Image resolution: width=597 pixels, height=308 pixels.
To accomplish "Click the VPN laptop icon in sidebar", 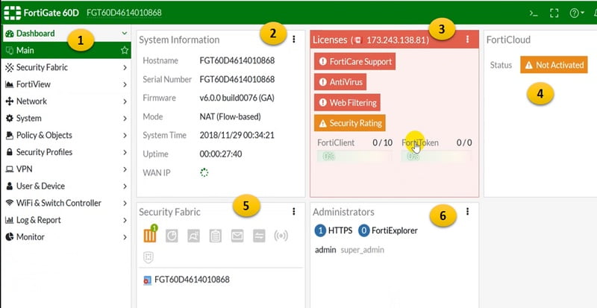I will click(10, 169).
